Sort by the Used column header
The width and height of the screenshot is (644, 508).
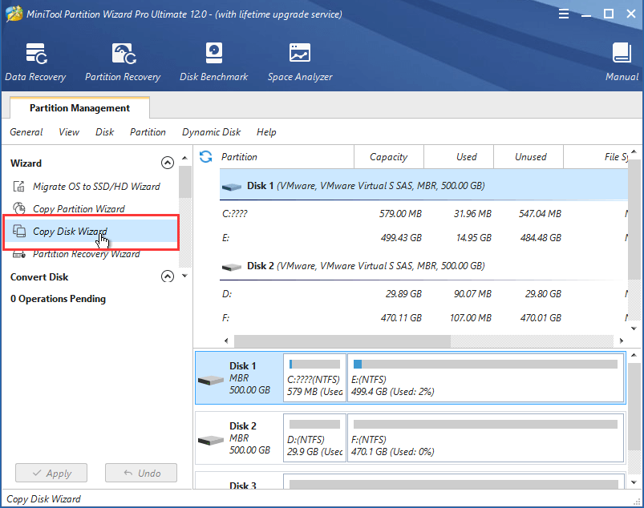tap(459, 157)
